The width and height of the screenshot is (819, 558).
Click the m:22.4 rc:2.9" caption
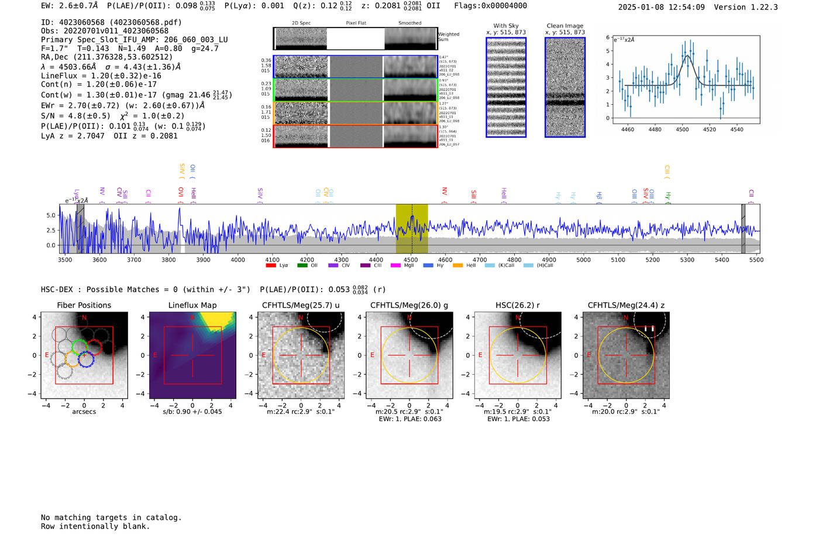click(301, 412)
